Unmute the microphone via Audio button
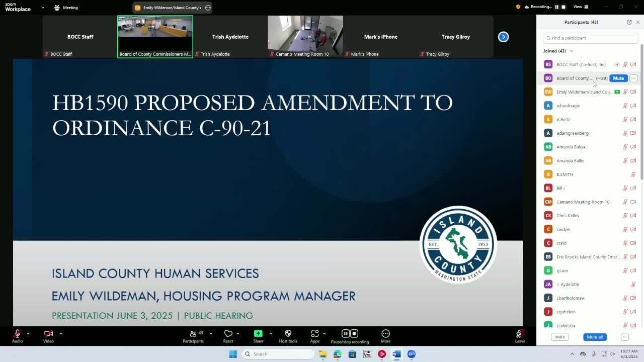Screen dimensions: 644x362 pyautogui.click(x=17, y=334)
